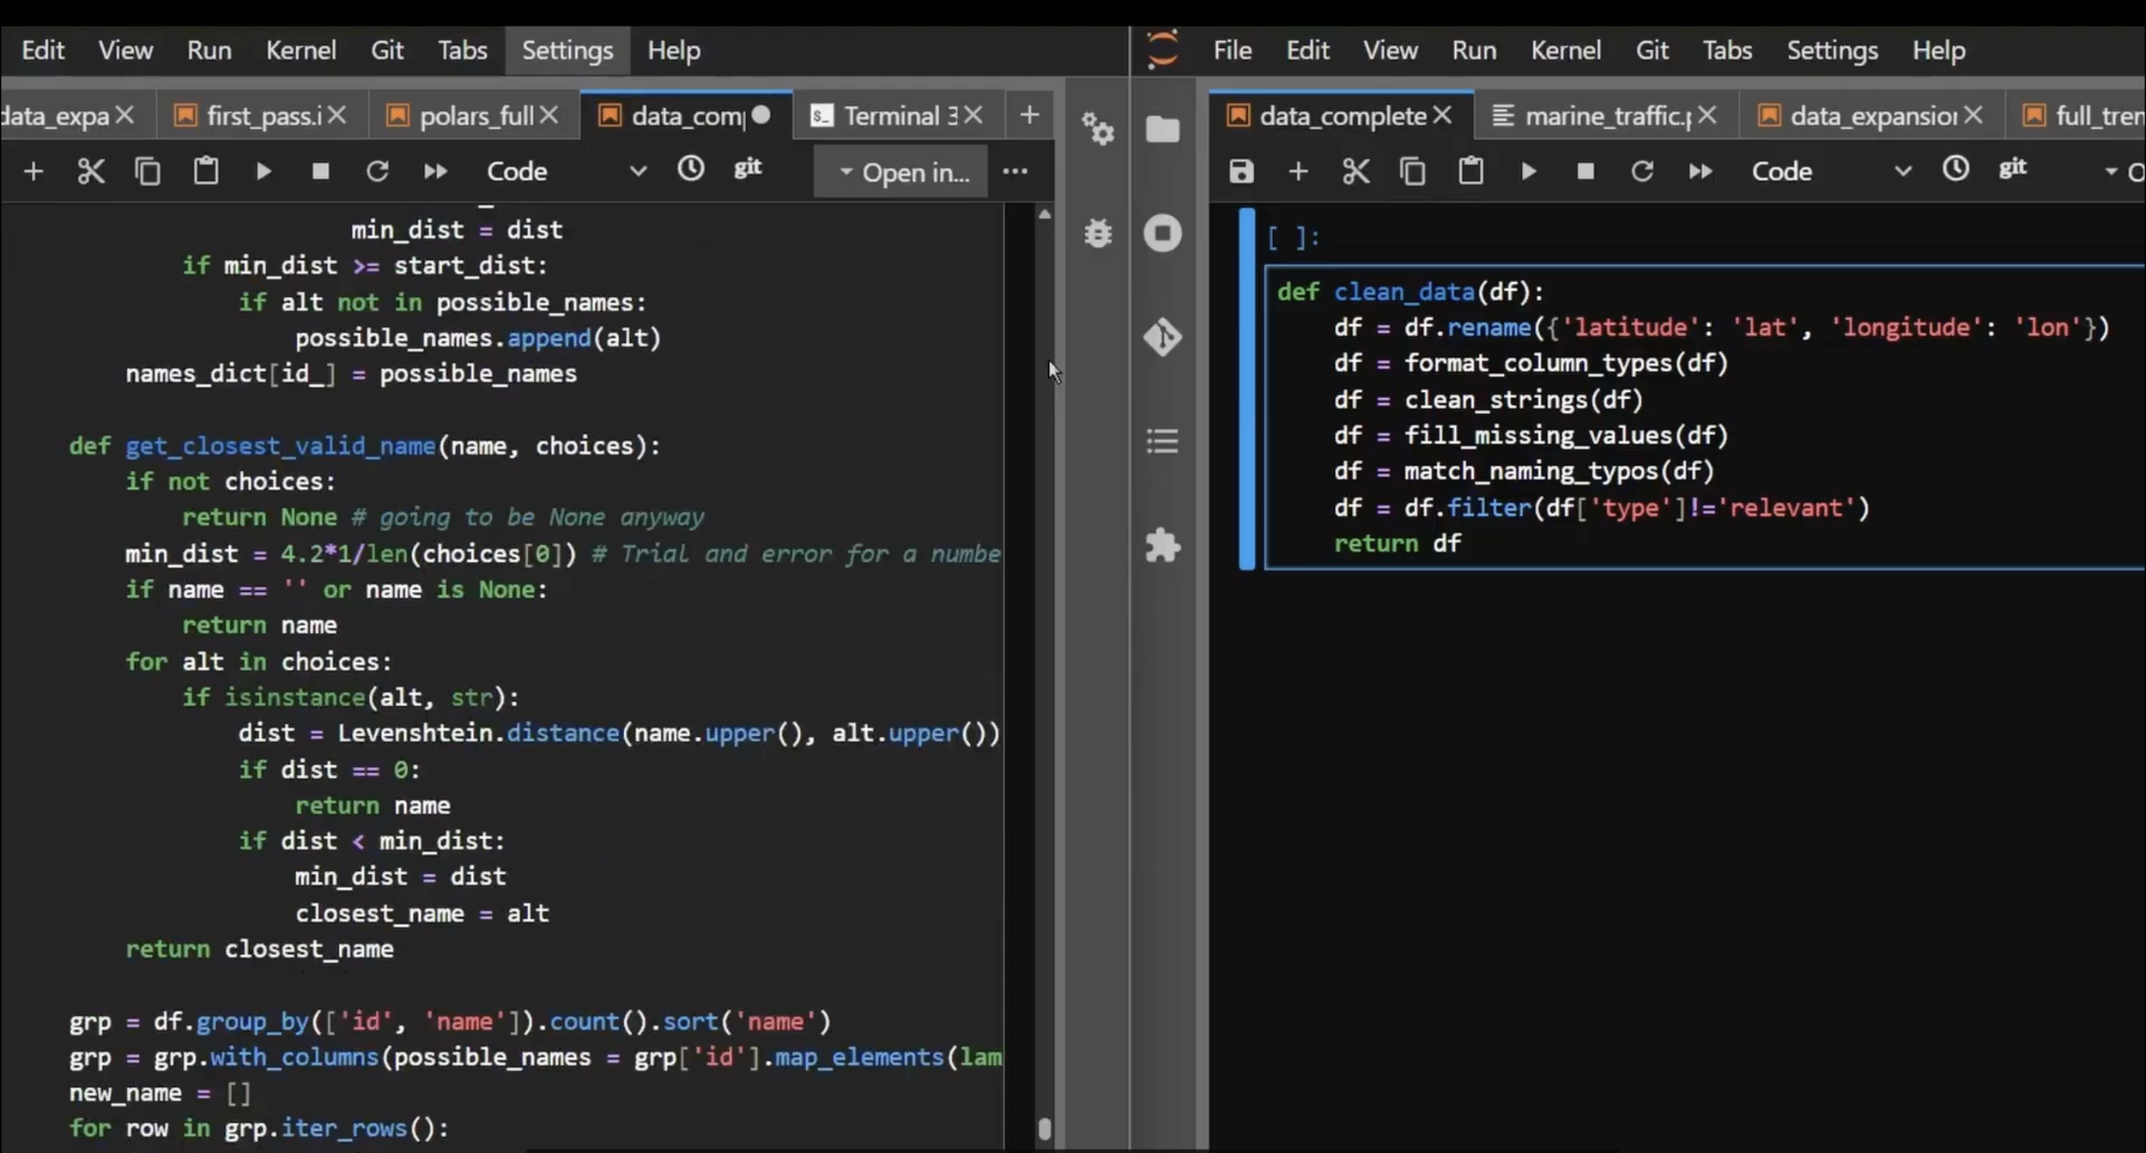Click clock checkpoint icon in right notebook toolbar

pos(1956,168)
